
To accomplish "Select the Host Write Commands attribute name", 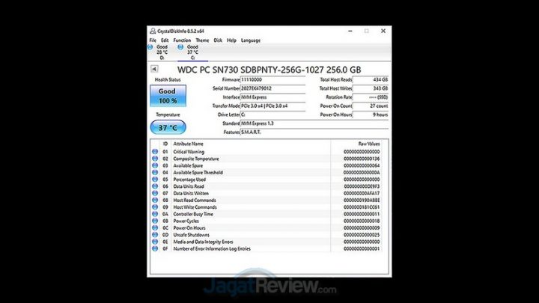I will pos(195,207).
